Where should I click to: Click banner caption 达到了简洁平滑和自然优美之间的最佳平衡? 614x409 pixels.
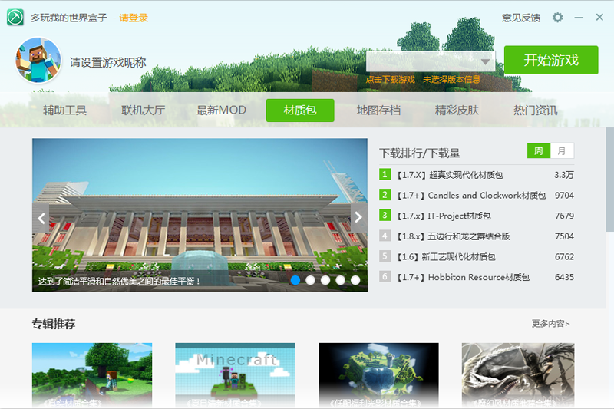point(119,281)
